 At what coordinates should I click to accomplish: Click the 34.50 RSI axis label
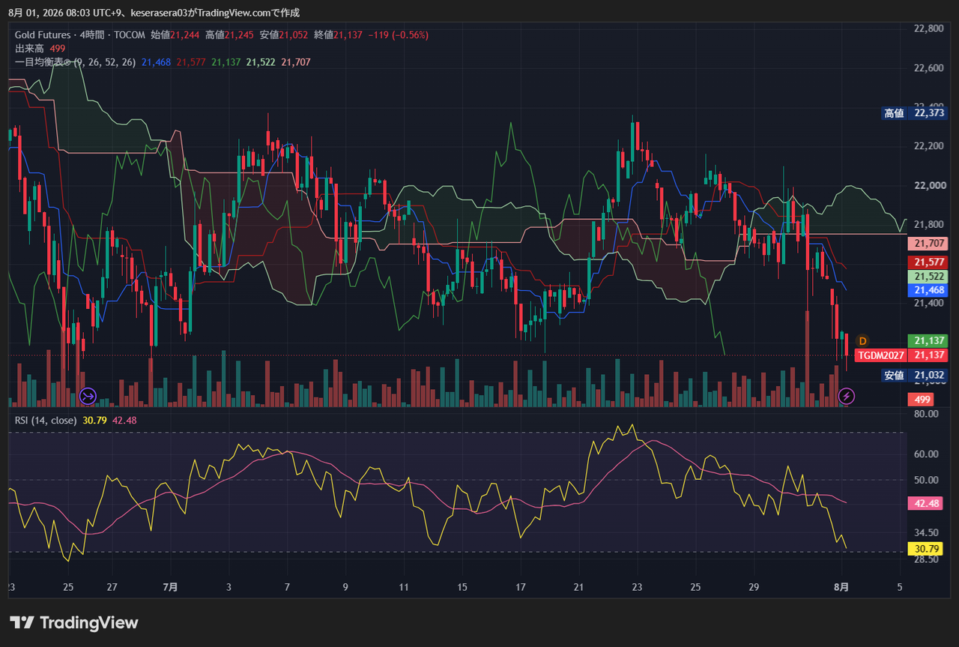(x=927, y=532)
